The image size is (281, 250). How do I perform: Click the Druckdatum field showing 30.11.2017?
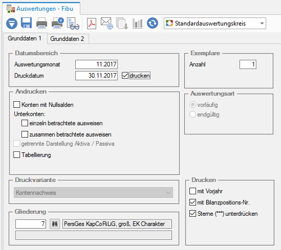click(x=97, y=76)
